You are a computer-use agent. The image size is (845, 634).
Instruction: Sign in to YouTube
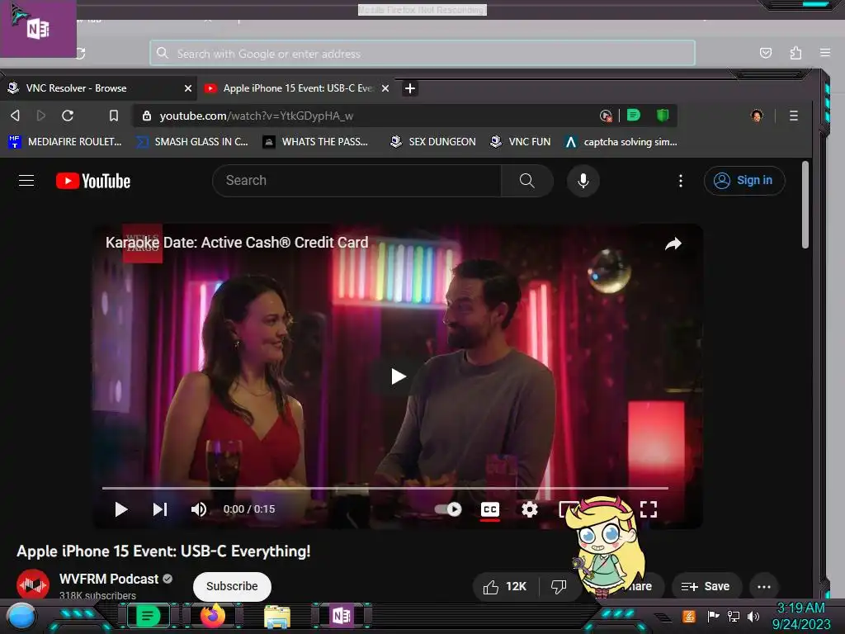(744, 181)
